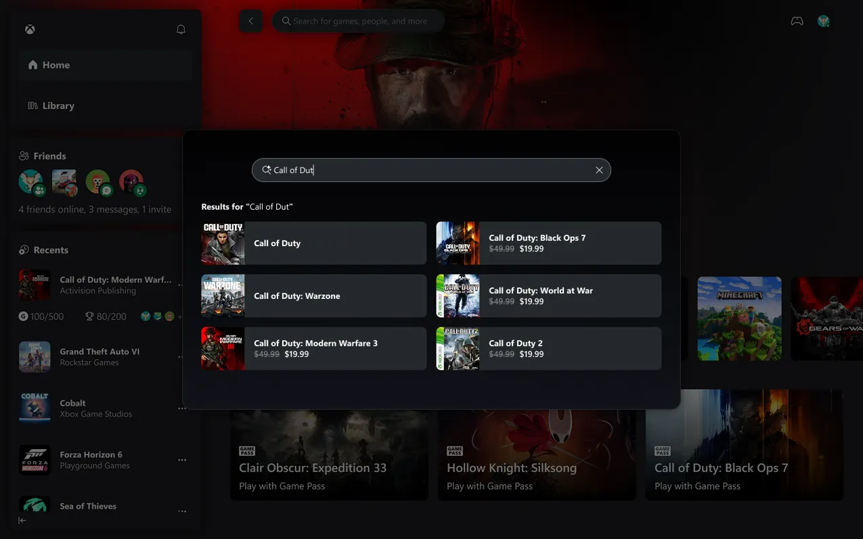Open Clair Obscur: Expedition 33 Game Pass card
This screenshot has height=539, width=863.
(329, 454)
